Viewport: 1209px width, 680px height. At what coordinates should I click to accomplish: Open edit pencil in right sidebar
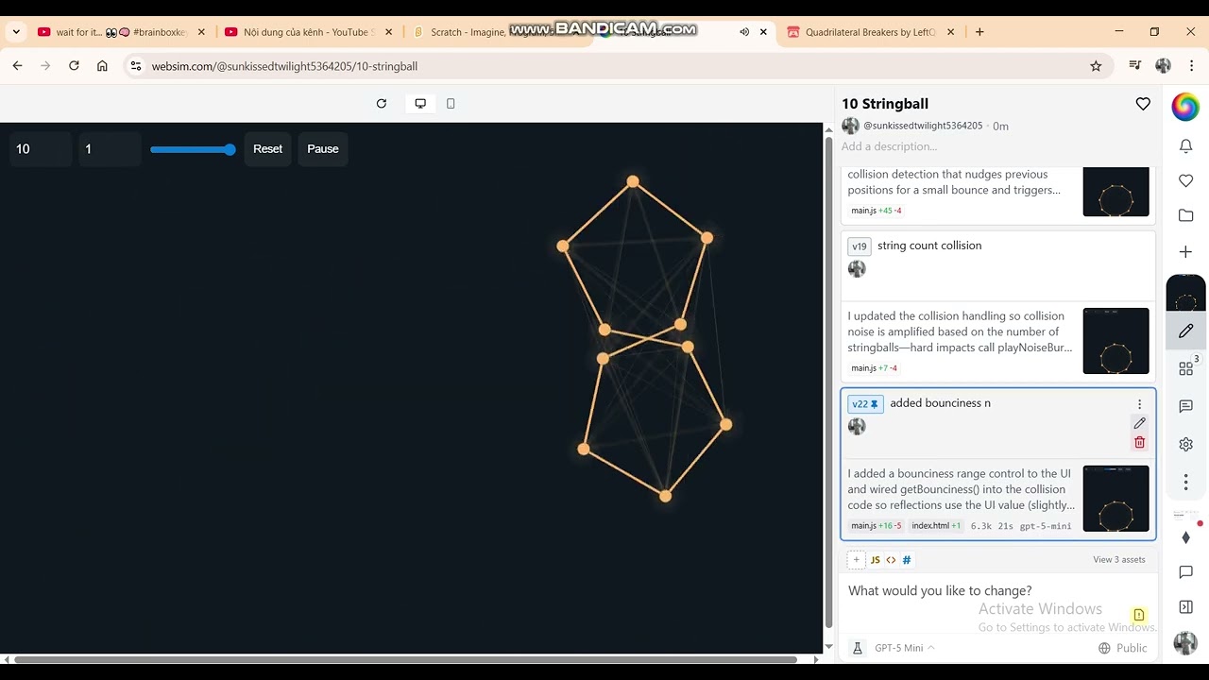tap(1186, 331)
